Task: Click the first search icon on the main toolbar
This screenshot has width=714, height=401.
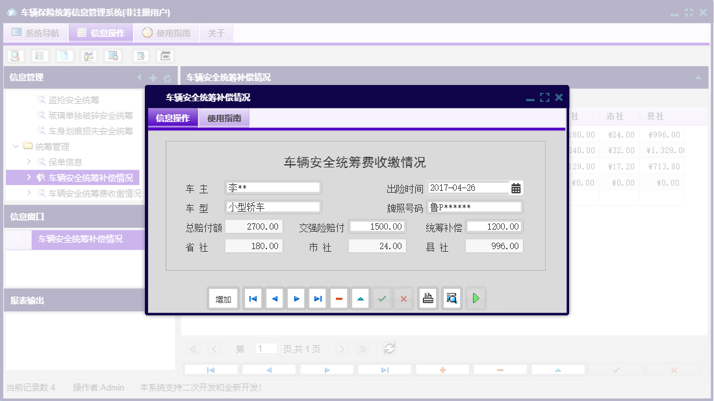Action: (14, 56)
